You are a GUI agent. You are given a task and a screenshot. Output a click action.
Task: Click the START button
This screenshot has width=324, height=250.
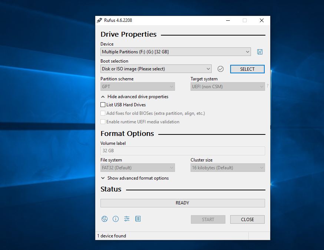(x=208, y=220)
